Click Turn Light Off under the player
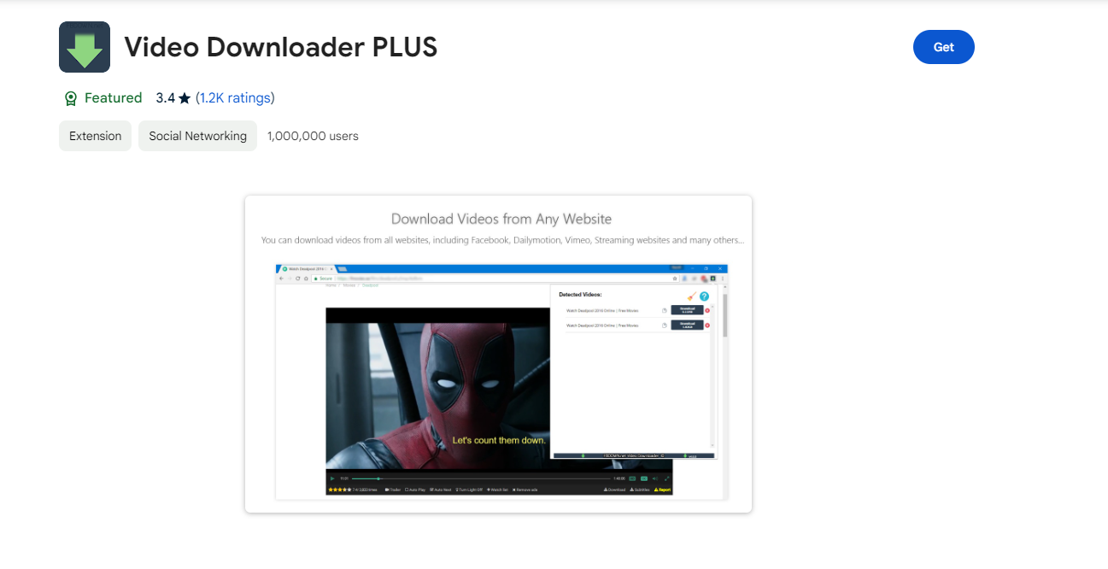 (x=469, y=490)
